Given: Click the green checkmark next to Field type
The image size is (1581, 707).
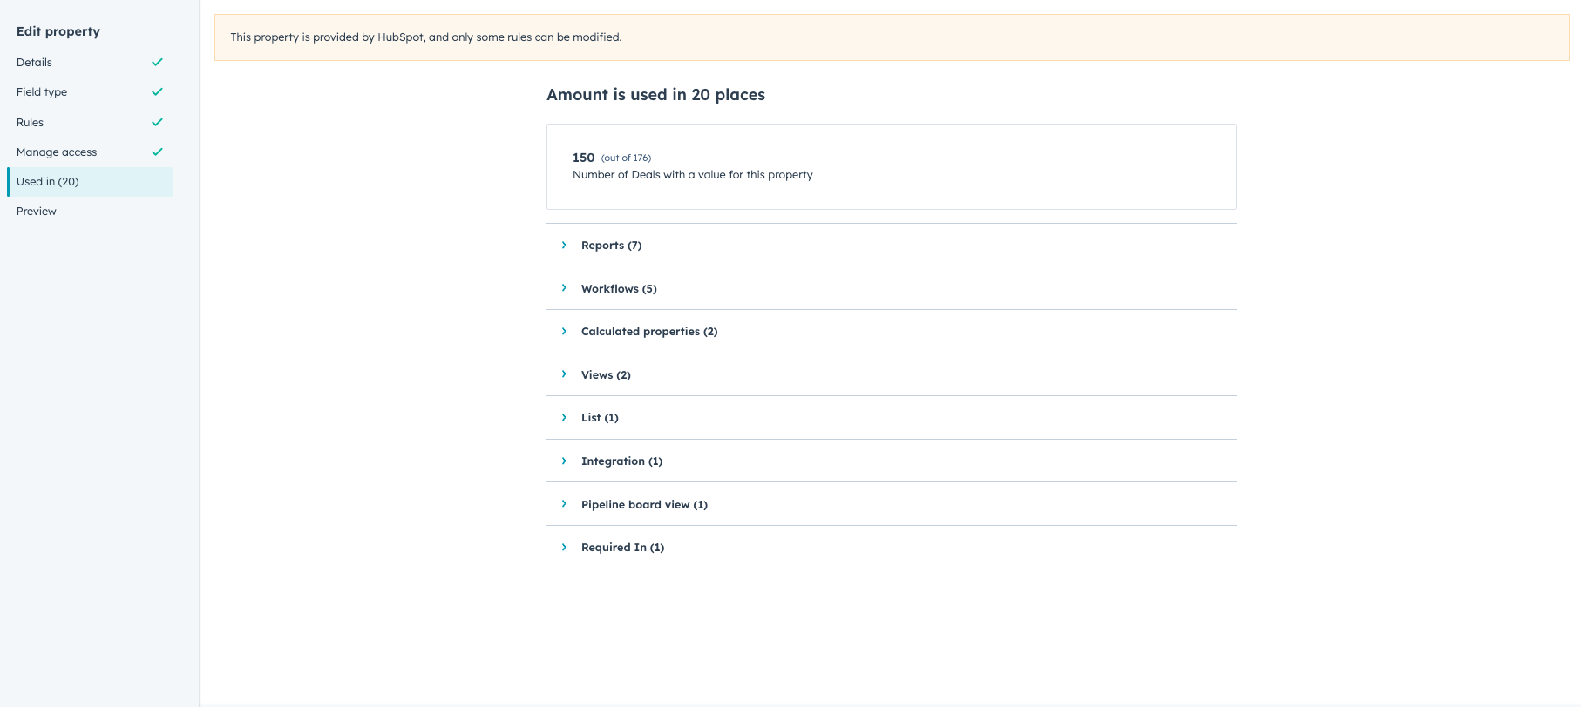Looking at the screenshot, I should pos(157,91).
